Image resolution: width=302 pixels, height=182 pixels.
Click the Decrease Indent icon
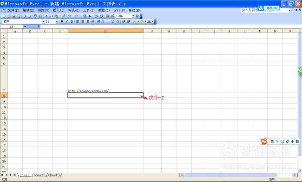tap(124, 21)
